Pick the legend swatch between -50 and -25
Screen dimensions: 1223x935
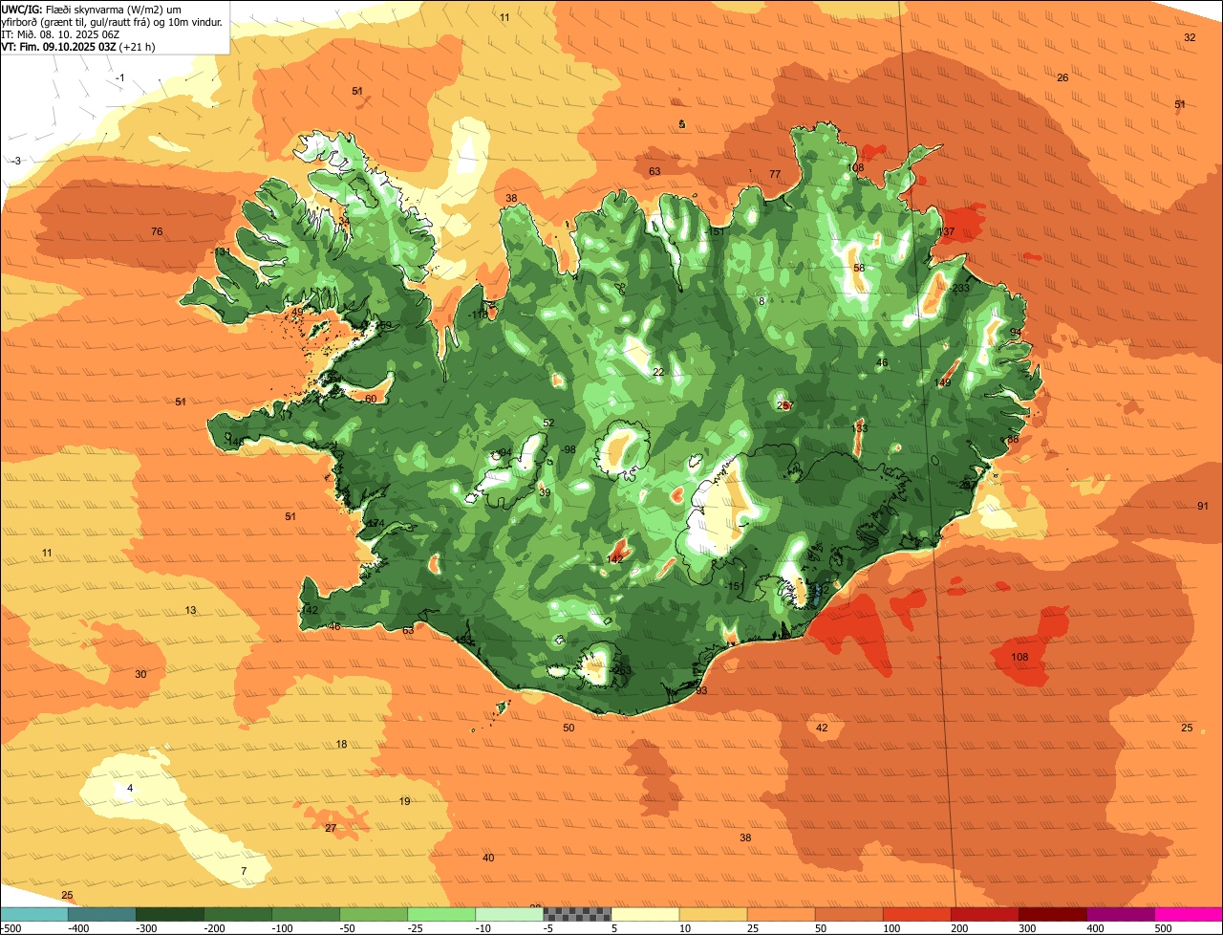pyautogui.click(x=373, y=914)
